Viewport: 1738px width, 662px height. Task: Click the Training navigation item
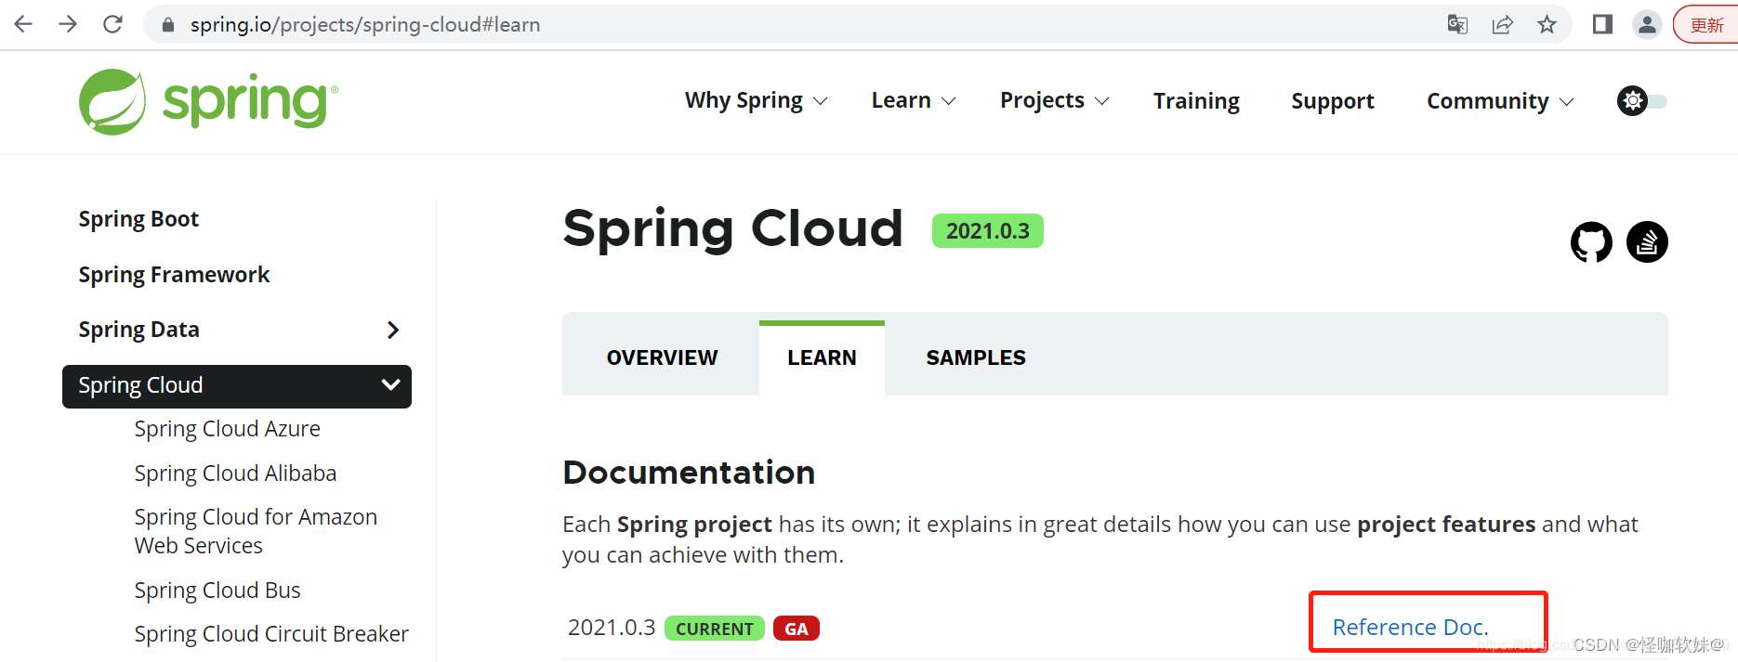1196,101
